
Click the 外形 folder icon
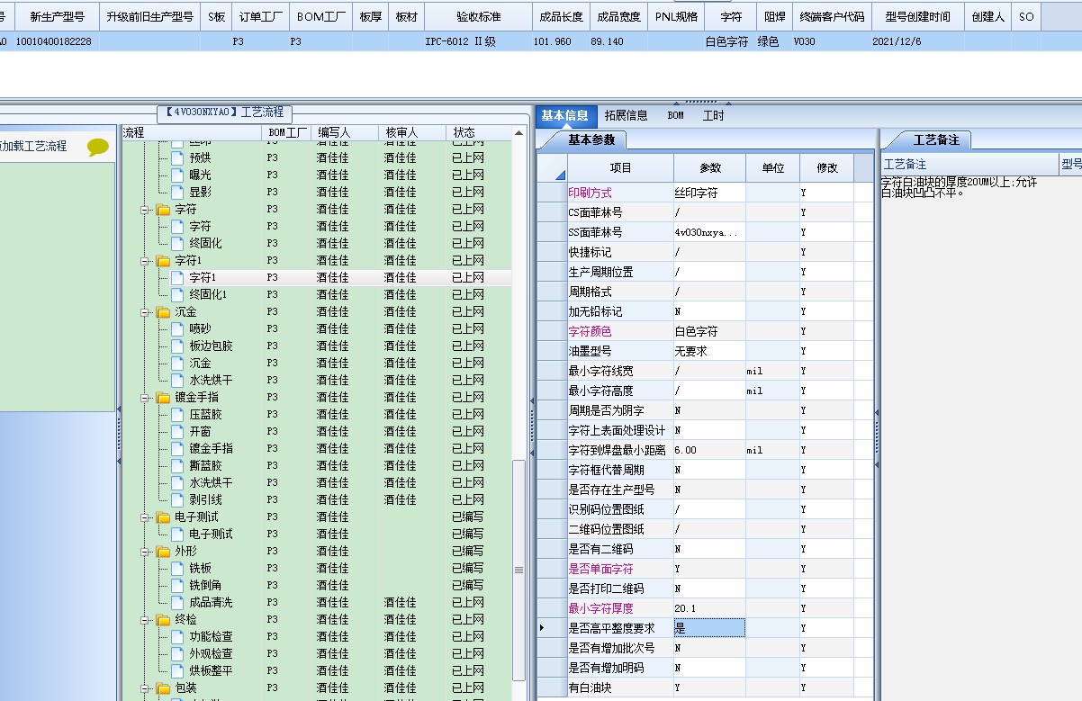163,552
